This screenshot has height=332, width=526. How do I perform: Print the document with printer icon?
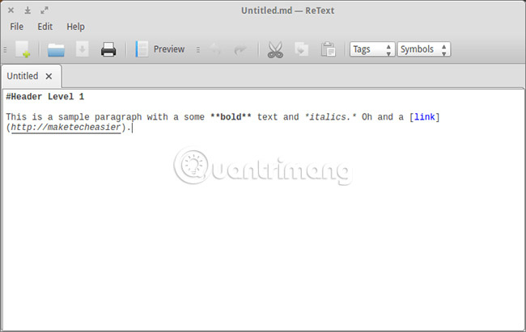[108, 49]
